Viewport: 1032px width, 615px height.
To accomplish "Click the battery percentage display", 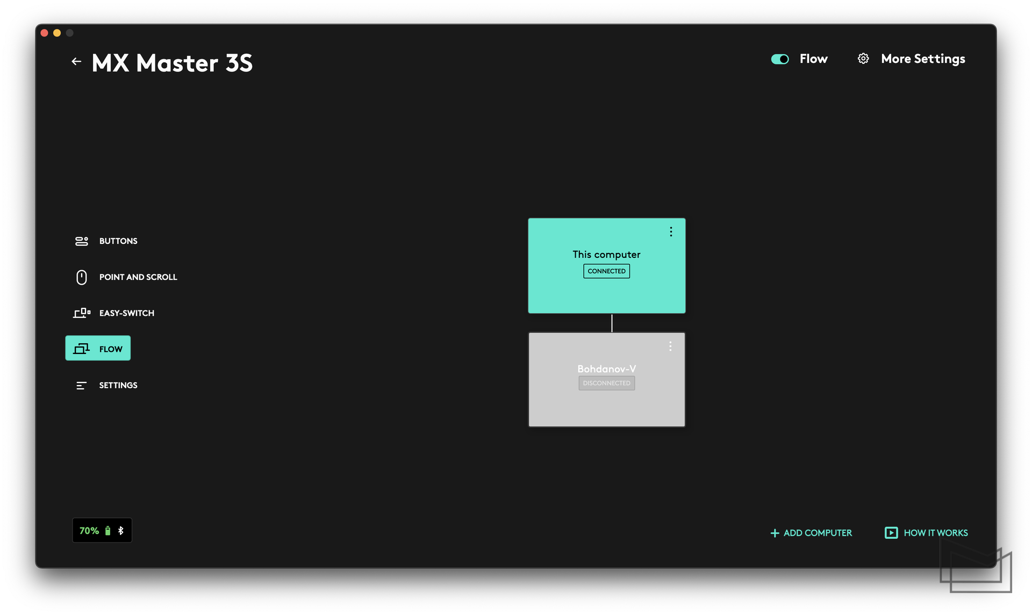I will 102,530.
